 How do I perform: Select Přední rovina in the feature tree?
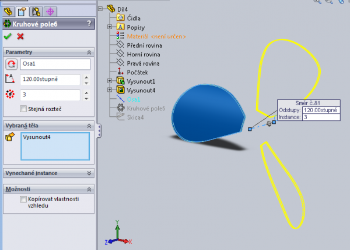click(144, 45)
